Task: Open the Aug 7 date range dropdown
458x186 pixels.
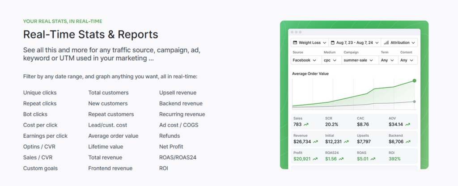Action: coord(354,43)
